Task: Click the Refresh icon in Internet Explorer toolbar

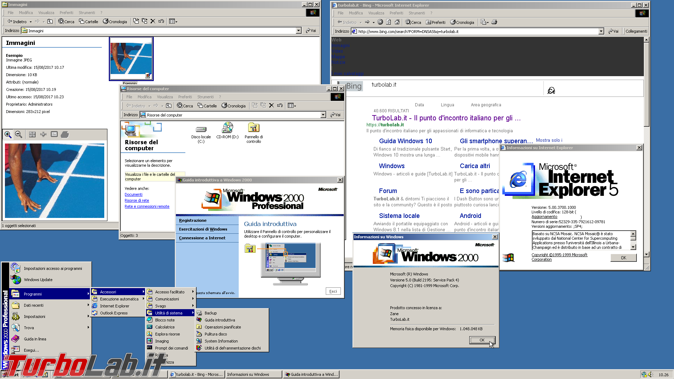Action: (389, 22)
